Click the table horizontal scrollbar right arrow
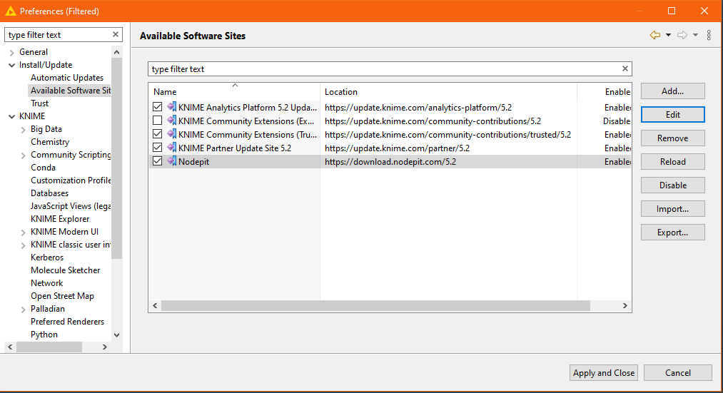The image size is (723, 393). (625, 305)
